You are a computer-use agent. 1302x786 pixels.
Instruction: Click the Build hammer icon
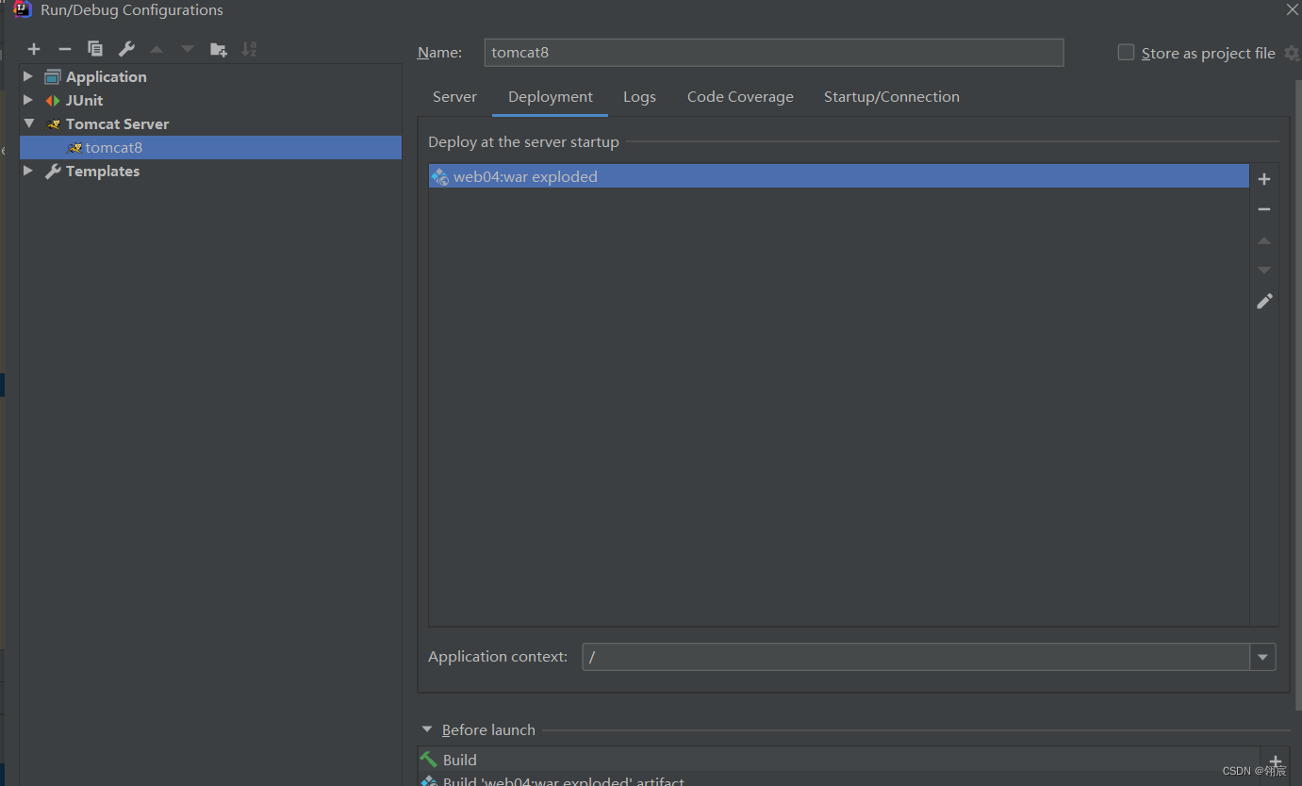tap(429, 760)
